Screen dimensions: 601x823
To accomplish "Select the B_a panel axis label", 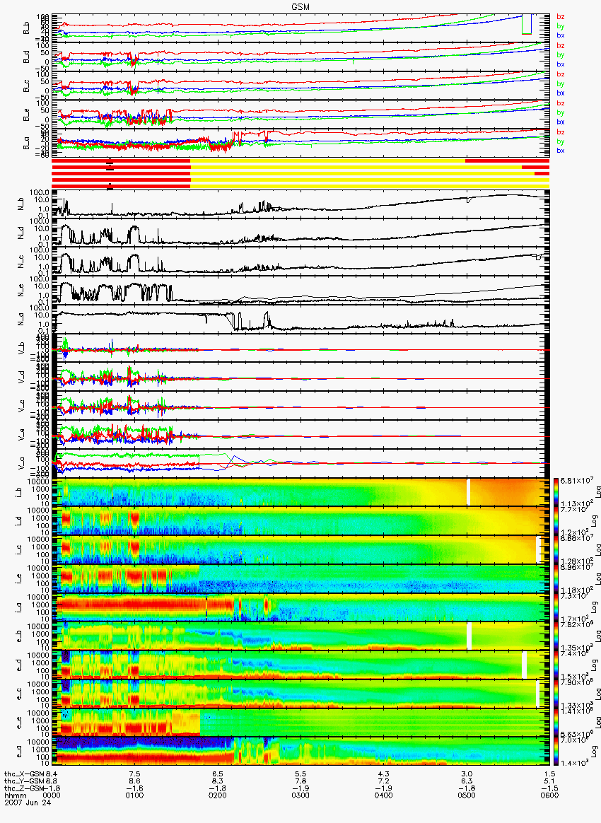I will pyautogui.click(x=26, y=144).
